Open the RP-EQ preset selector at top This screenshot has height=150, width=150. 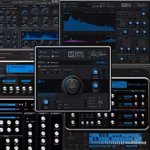click(79, 4)
